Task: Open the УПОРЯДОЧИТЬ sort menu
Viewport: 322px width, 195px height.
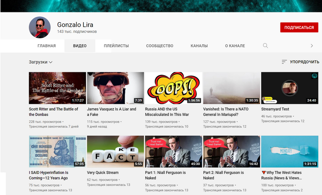Action: (x=300, y=62)
